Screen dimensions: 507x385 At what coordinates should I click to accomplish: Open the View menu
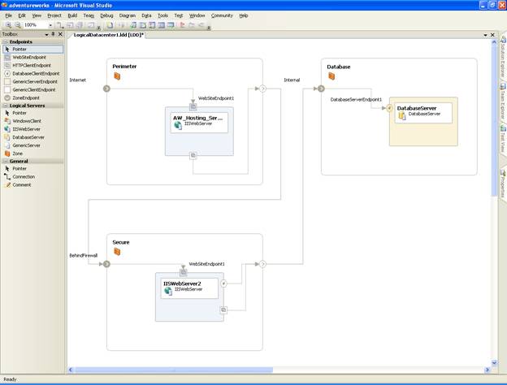[x=37, y=15]
